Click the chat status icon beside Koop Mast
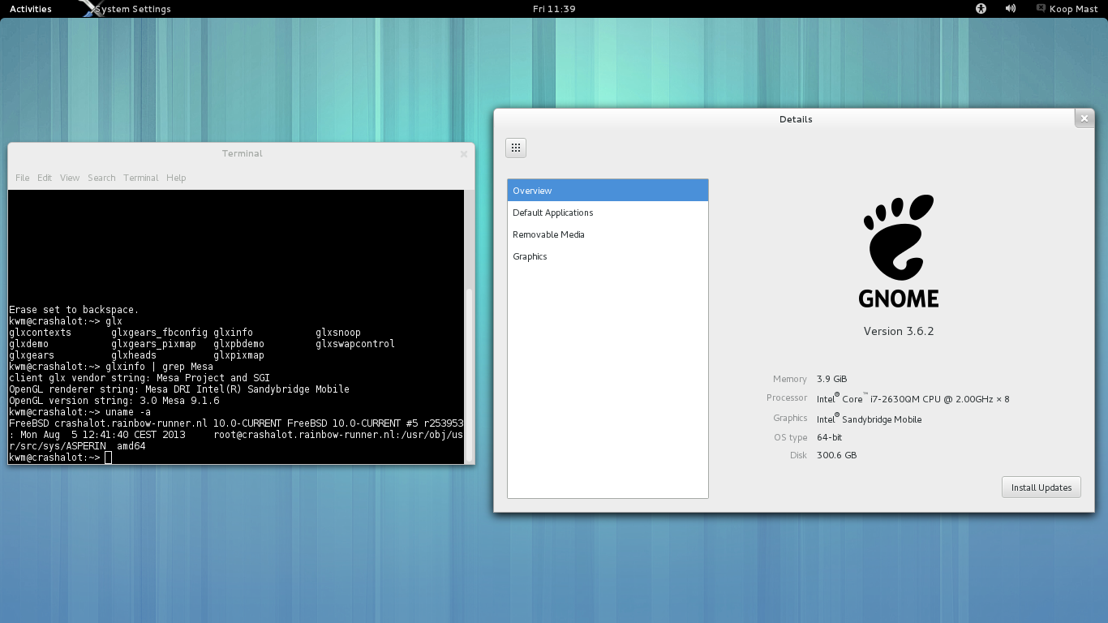 click(1041, 9)
